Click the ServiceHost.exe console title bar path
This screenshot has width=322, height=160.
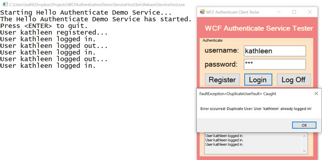click(97, 4)
